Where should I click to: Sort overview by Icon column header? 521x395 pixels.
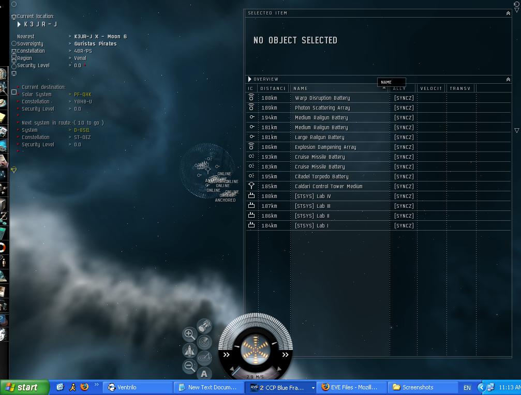point(250,88)
